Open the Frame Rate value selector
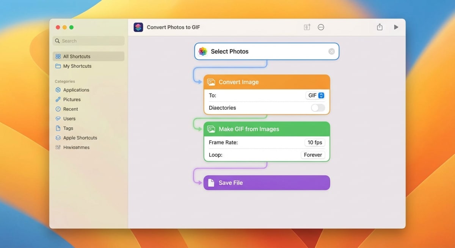 314,142
